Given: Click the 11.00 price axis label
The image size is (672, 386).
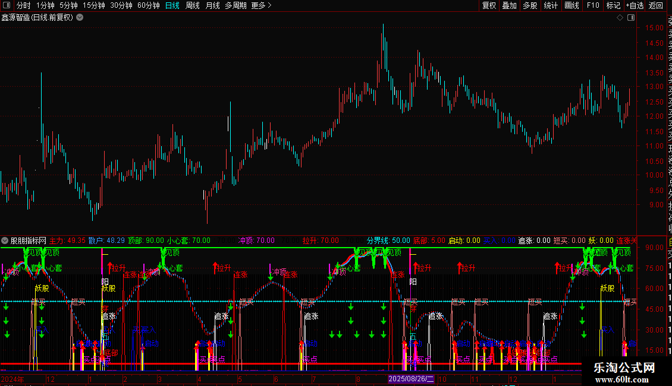Looking at the screenshot, I should pyautogui.click(x=654, y=146).
